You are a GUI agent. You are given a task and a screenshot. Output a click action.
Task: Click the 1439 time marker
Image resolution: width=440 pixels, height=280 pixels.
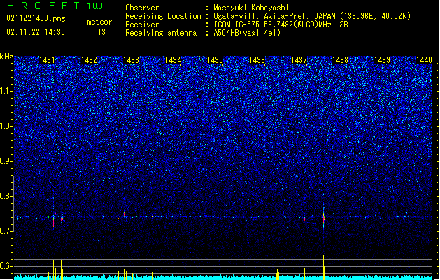coord(383,60)
